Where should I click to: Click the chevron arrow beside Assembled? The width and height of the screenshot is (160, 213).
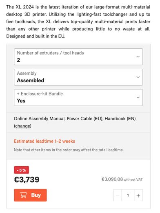138,77
